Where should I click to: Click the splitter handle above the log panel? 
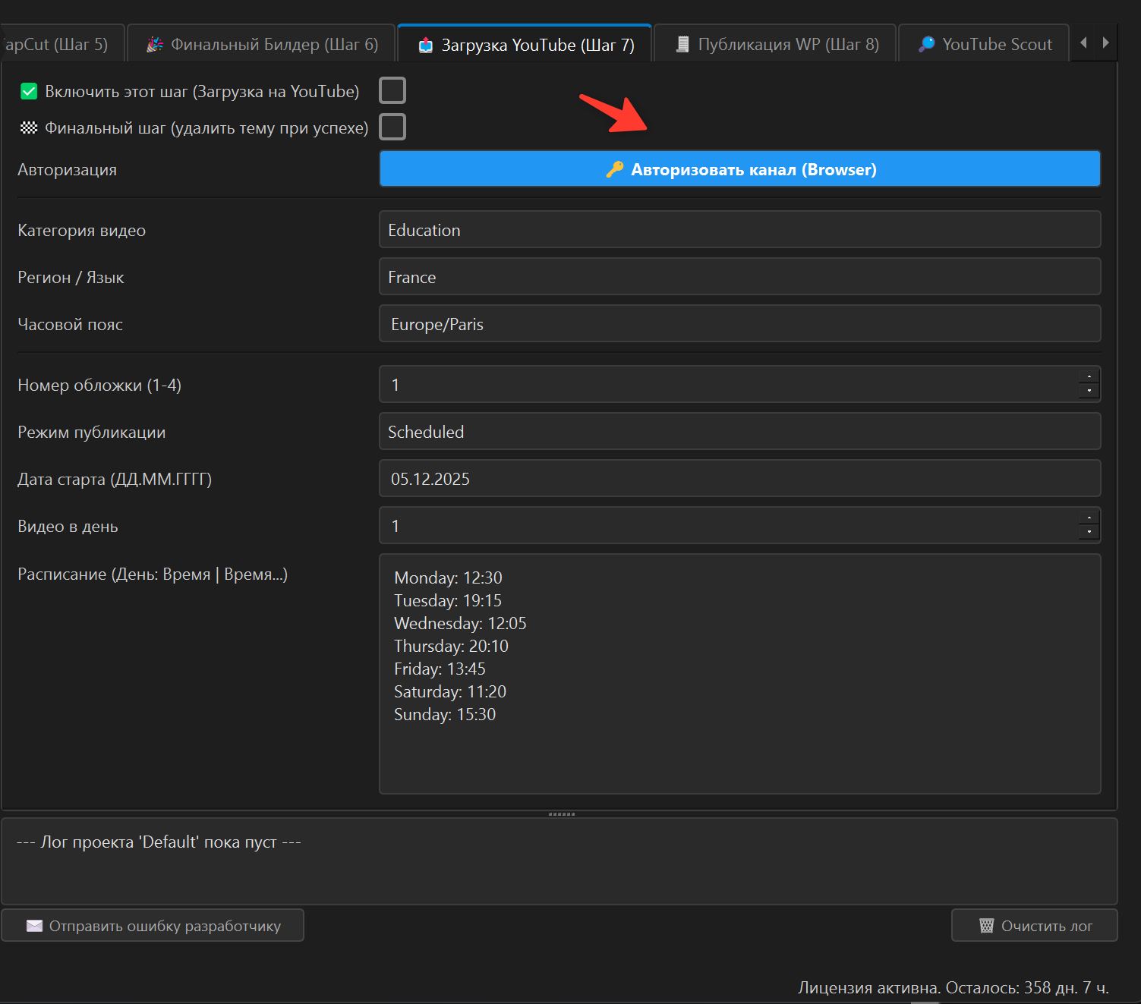[562, 814]
